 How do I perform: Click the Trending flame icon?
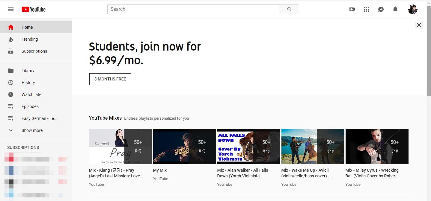11,39
